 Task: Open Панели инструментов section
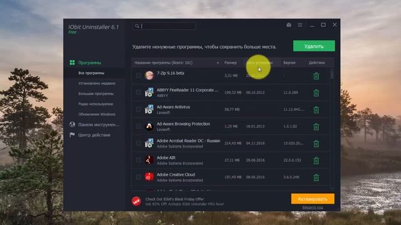pyautogui.click(x=99, y=125)
